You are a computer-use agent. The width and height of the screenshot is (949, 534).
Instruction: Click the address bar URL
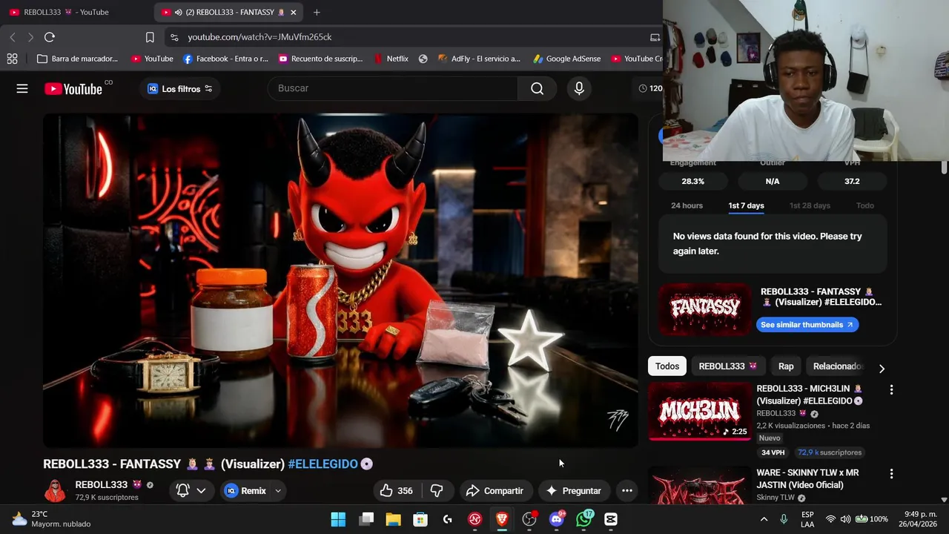coord(259,37)
